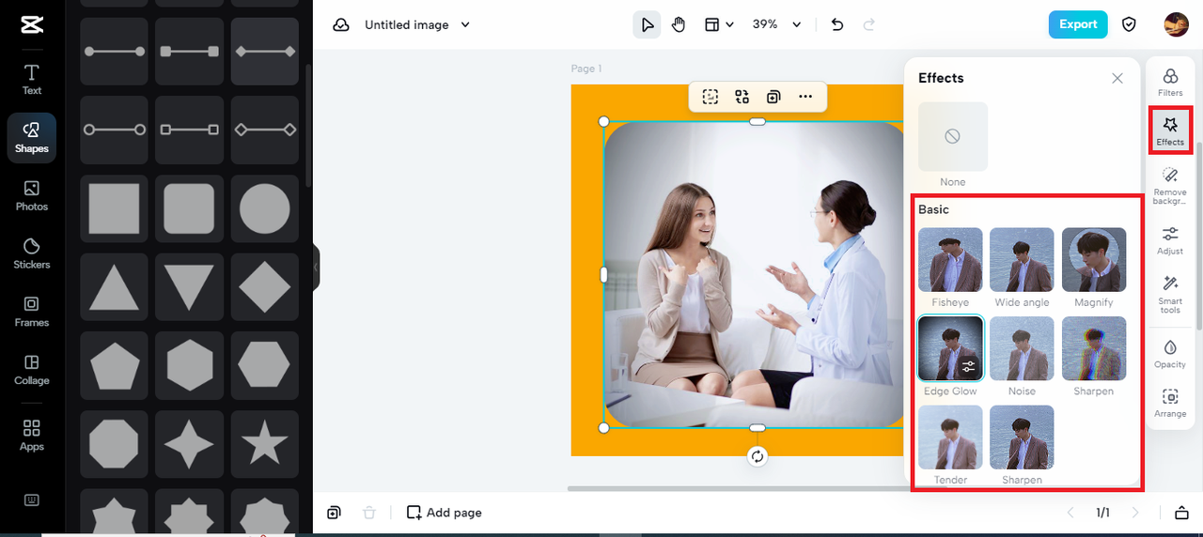Collapse the left shapes panel
This screenshot has width=1203, height=537.
point(316,268)
